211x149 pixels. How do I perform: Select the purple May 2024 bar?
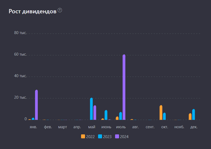95,113
